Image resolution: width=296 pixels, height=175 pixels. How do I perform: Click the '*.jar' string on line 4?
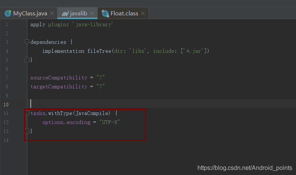pyautogui.click(x=193, y=51)
